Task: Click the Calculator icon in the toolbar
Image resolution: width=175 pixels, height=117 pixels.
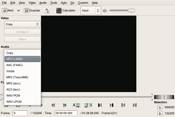Action: coord(59,11)
